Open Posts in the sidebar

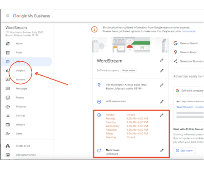tap(19, 52)
